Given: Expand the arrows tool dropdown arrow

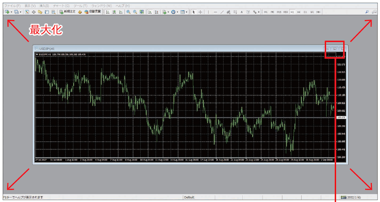Looking at the screenshot, I should click(x=258, y=12).
